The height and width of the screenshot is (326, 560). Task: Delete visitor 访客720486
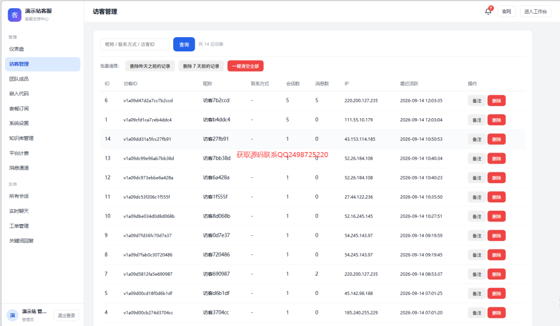tap(497, 255)
